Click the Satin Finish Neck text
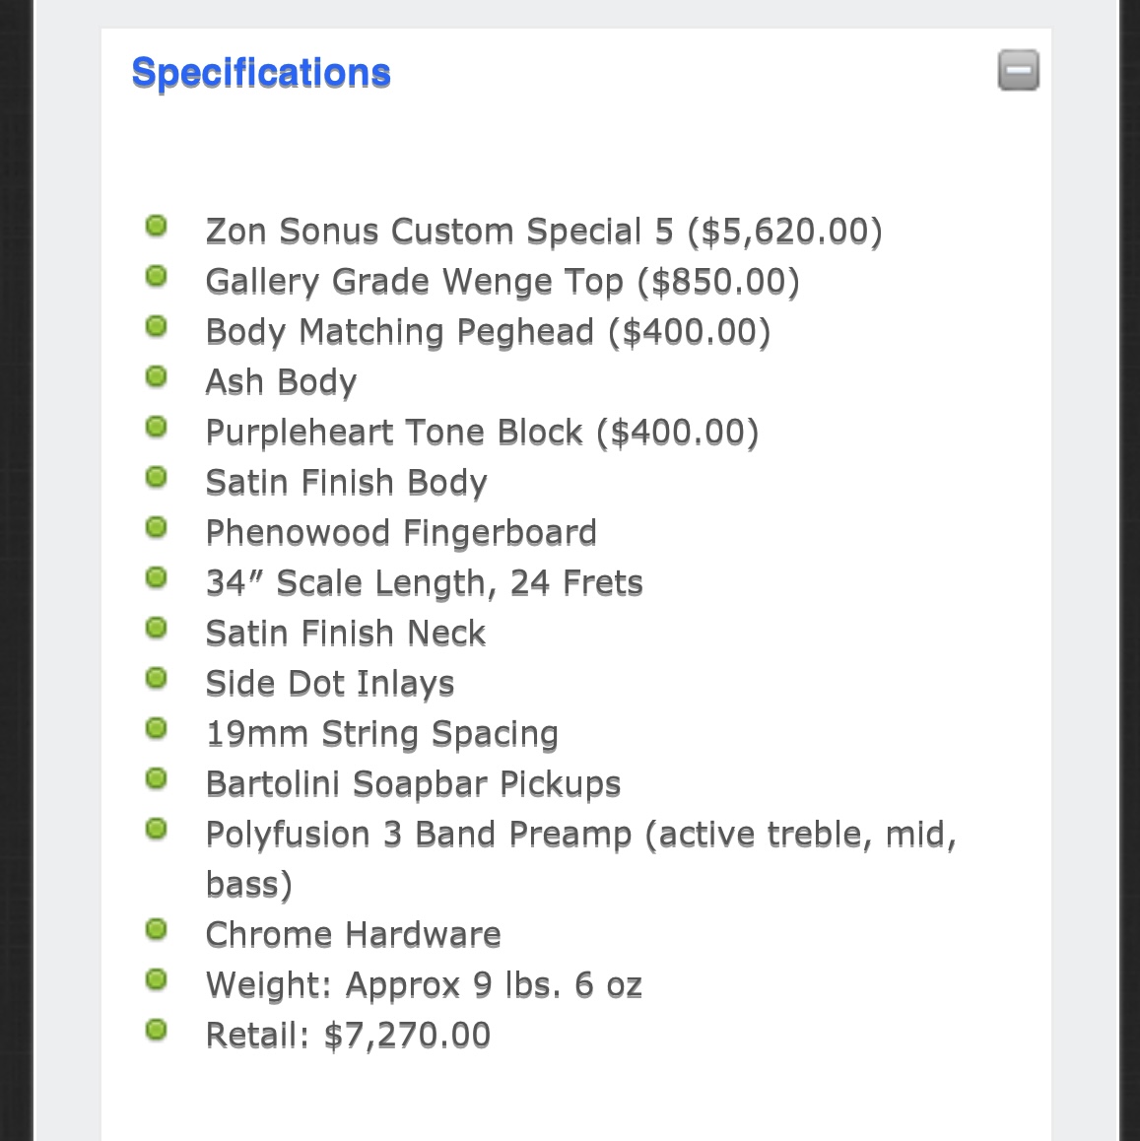The height and width of the screenshot is (1141, 1140). coord(346,634)
